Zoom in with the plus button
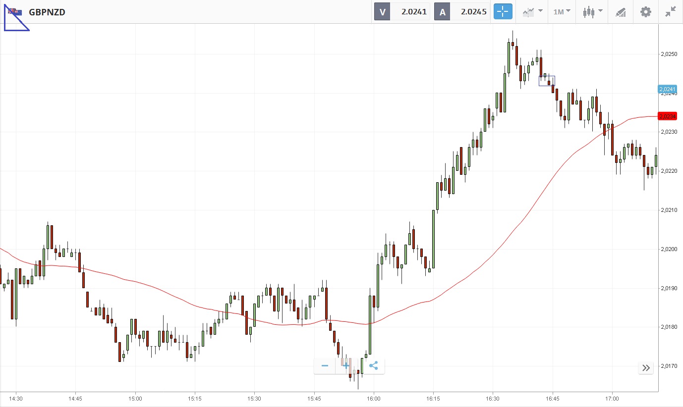The image size is (683, 407). pos(346,366)
